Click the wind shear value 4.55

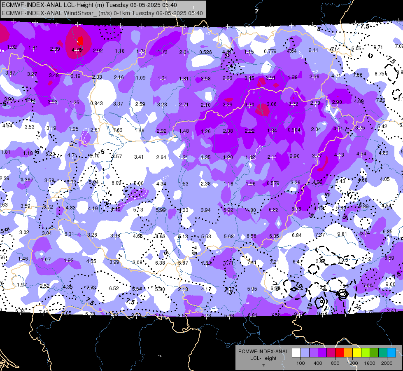91,261
